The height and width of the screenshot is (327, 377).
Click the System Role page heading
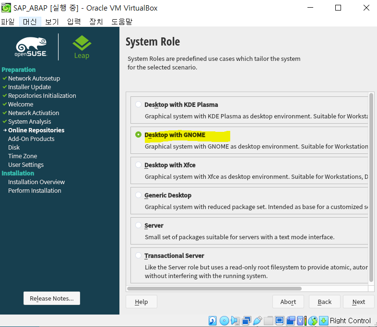pos(153,42)
